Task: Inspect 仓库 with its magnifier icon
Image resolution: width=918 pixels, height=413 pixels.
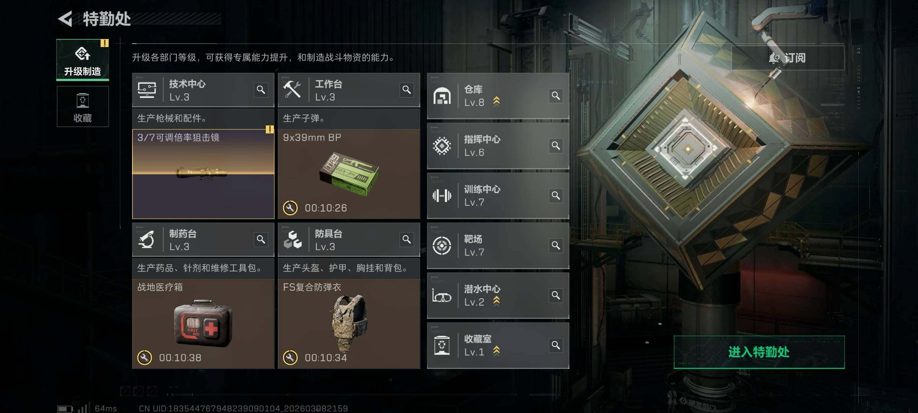Action: pos(556,96)
